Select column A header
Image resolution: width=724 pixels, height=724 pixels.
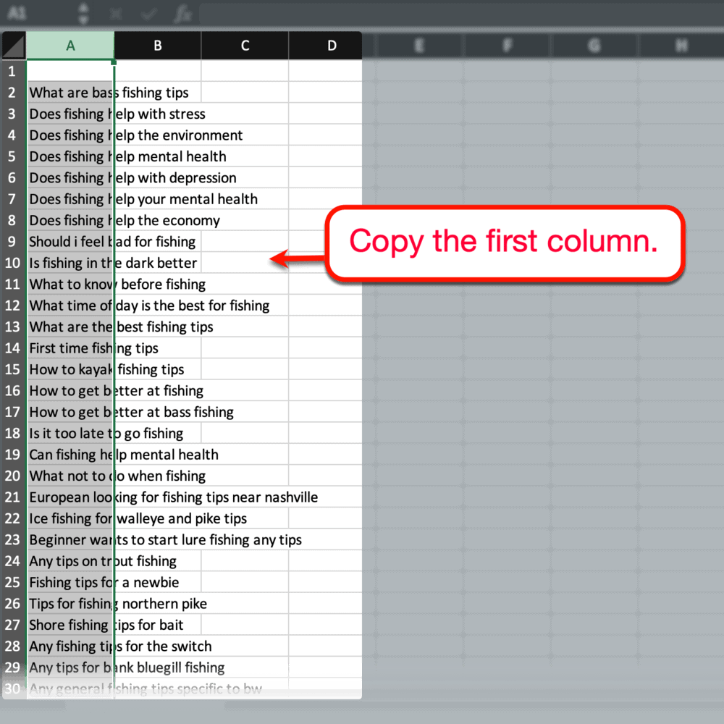click(x=70, y=45)
